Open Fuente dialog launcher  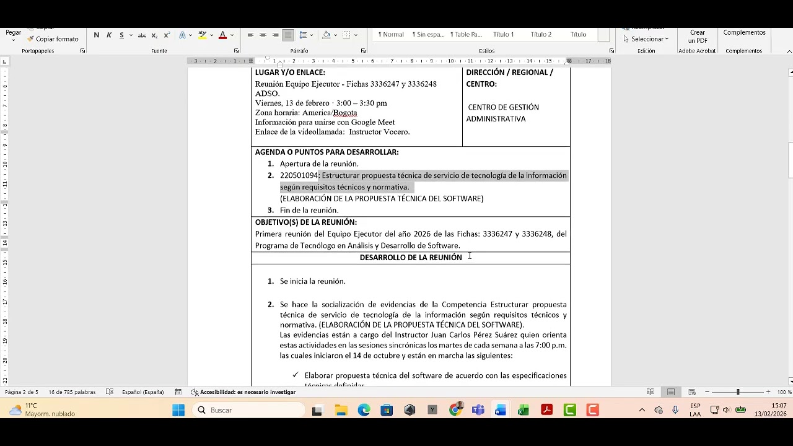coord(236,51)
